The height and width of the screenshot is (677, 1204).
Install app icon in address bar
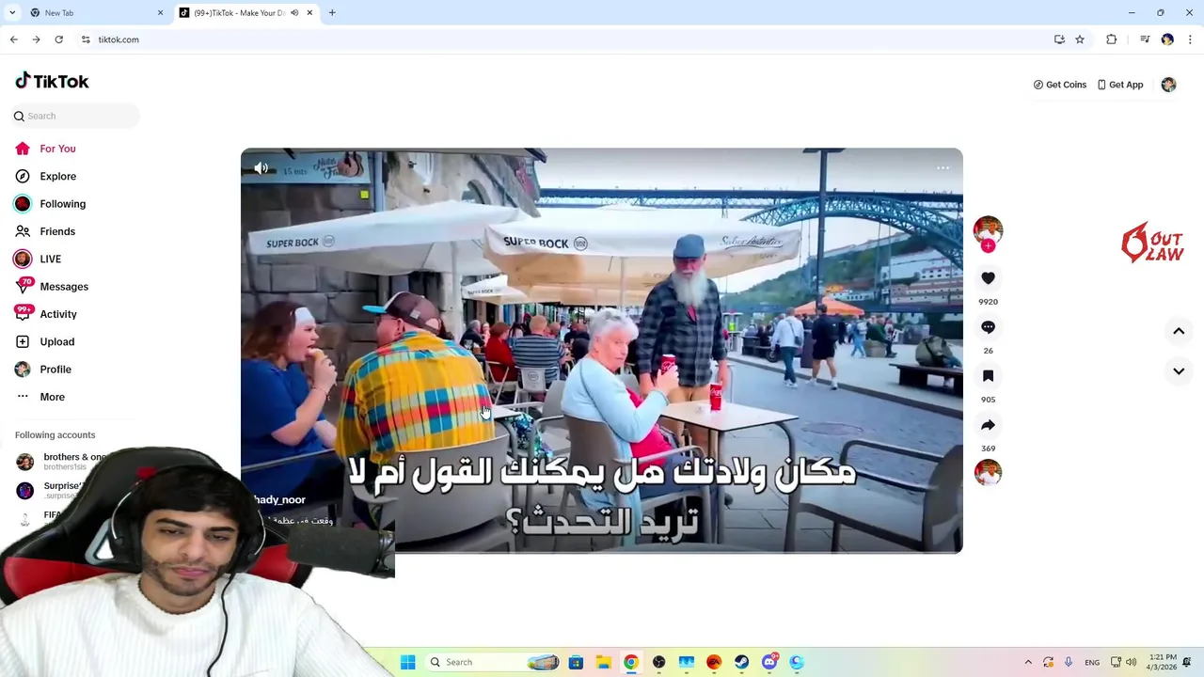[x=1059, y=39]
